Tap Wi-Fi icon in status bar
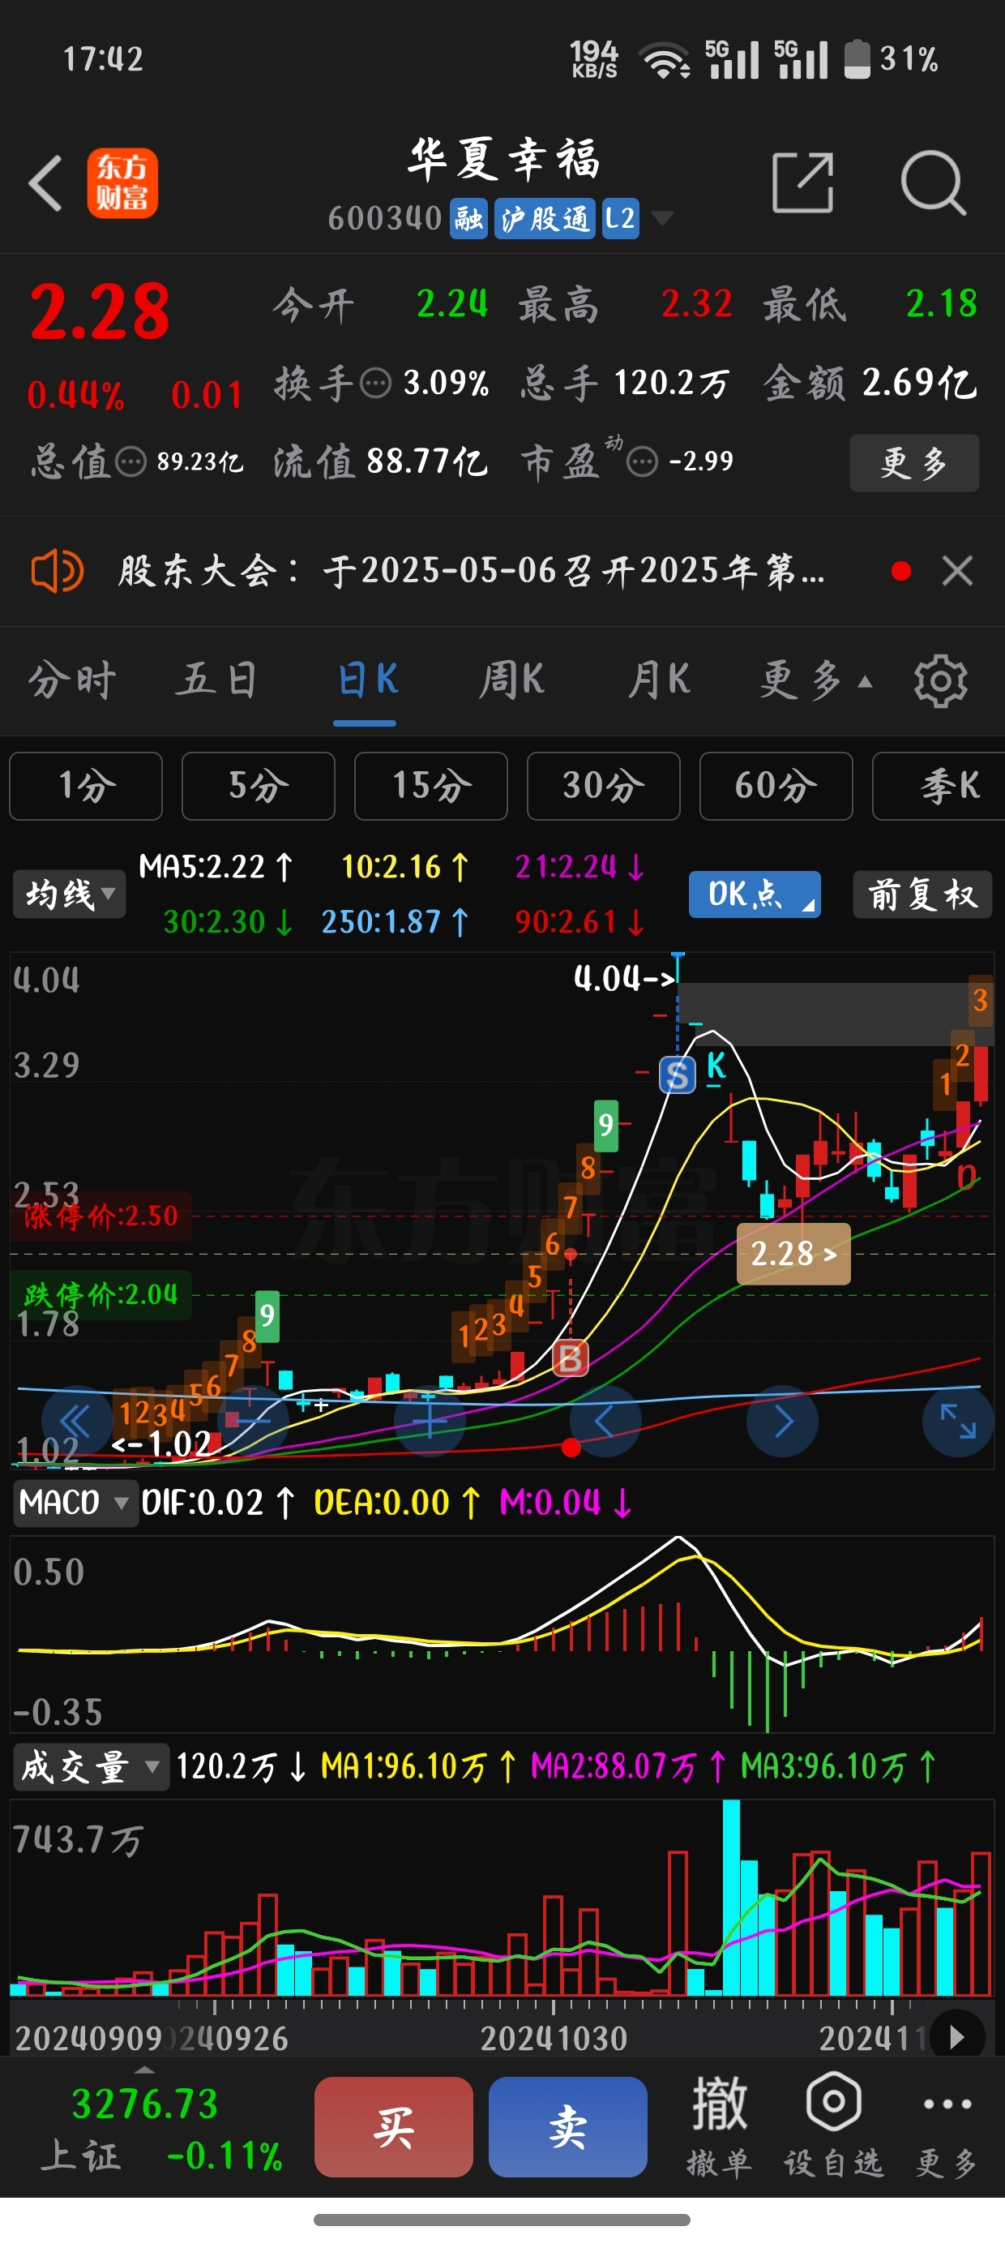1005x2248 pixels. pyautogui.click(x=664, y=60)
